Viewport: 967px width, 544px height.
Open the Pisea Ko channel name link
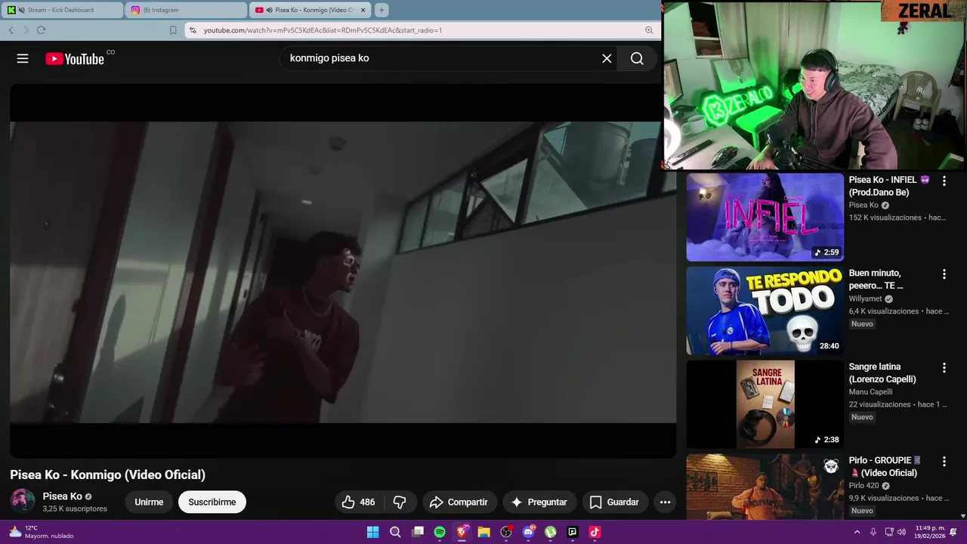[x=62, y=496]
